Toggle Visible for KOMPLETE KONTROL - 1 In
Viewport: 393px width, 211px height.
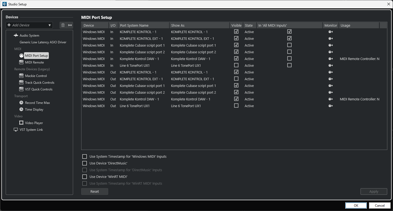[236, 31]
